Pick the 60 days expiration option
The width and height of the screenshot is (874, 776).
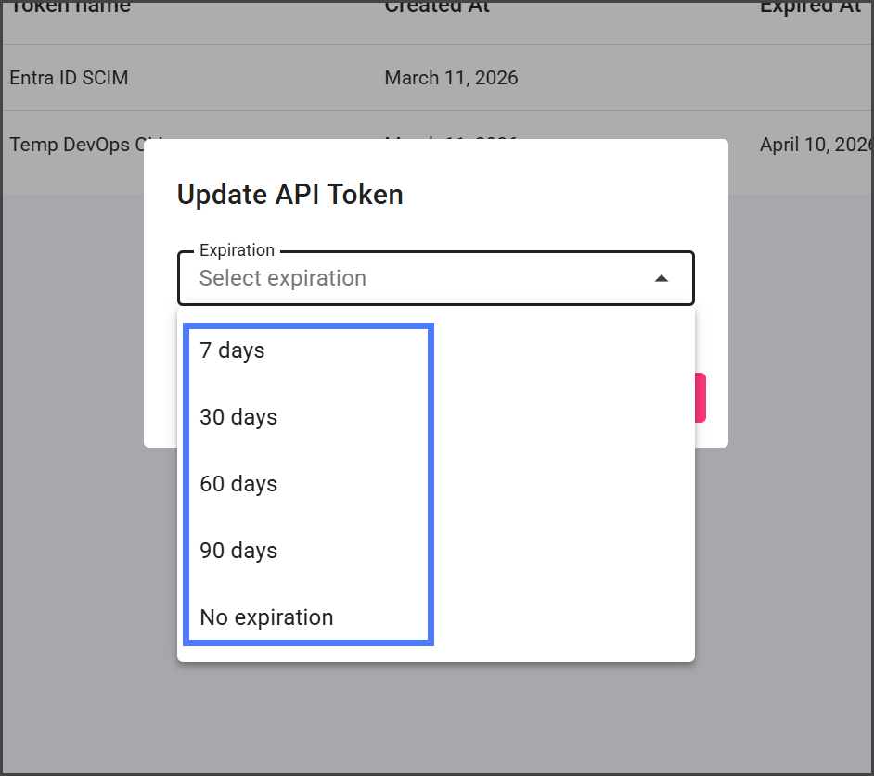238,484
